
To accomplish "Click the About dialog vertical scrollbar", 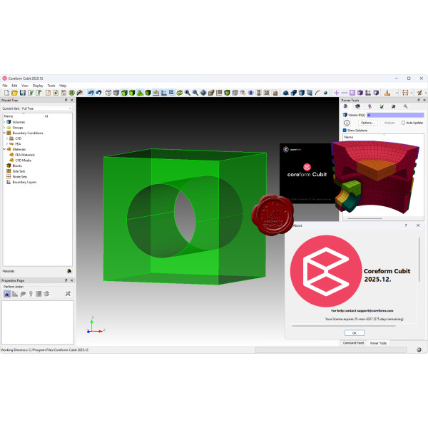I will coord(419,259).
